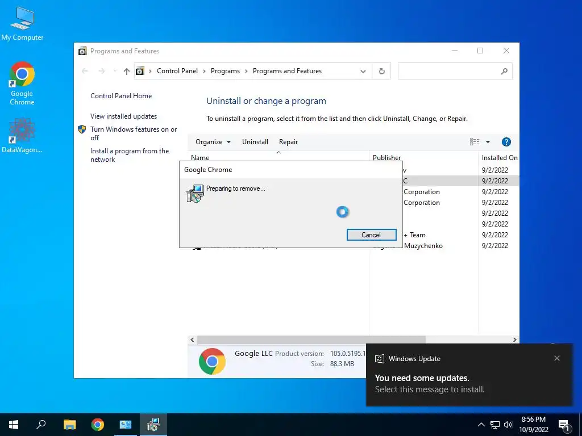Open Control Panel Home link
582x436 pixels.
(121, 95)
